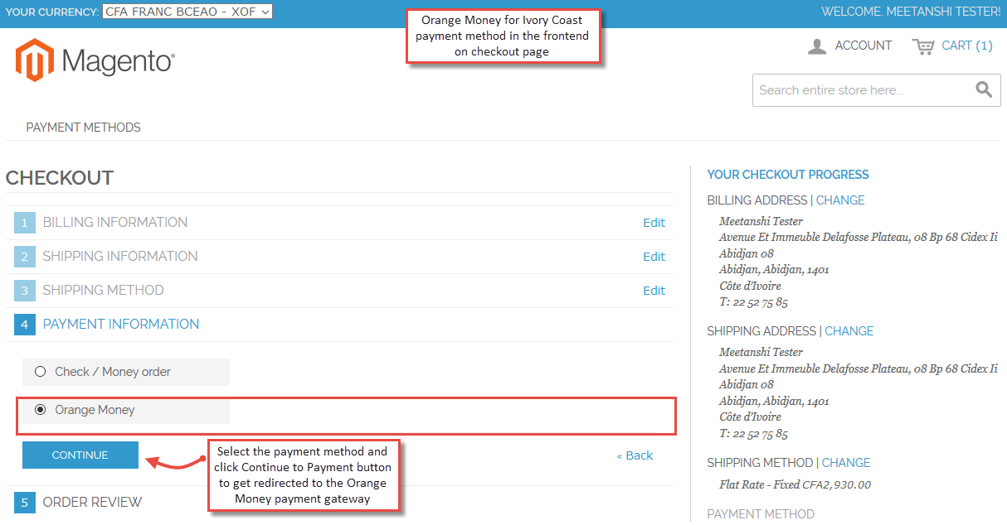This screenshot has width=1007, height=525.
Task: Click Your Checkout Progress heading
Action: click(x=788, y=175)
